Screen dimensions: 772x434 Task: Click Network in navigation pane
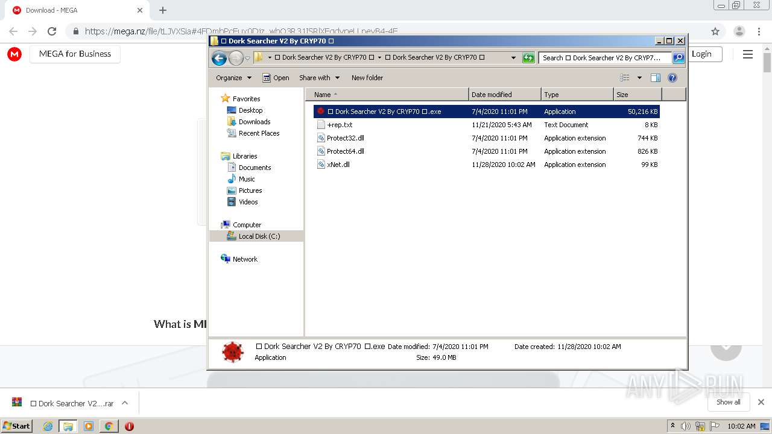click(245, 259)
